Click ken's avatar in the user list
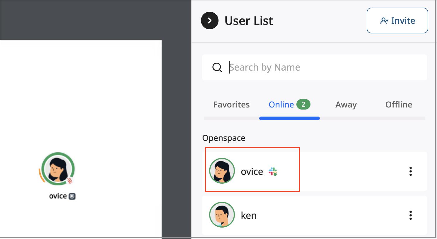This screenshot has height=239, width=437. pyautogui.click(x=222, y=215)
